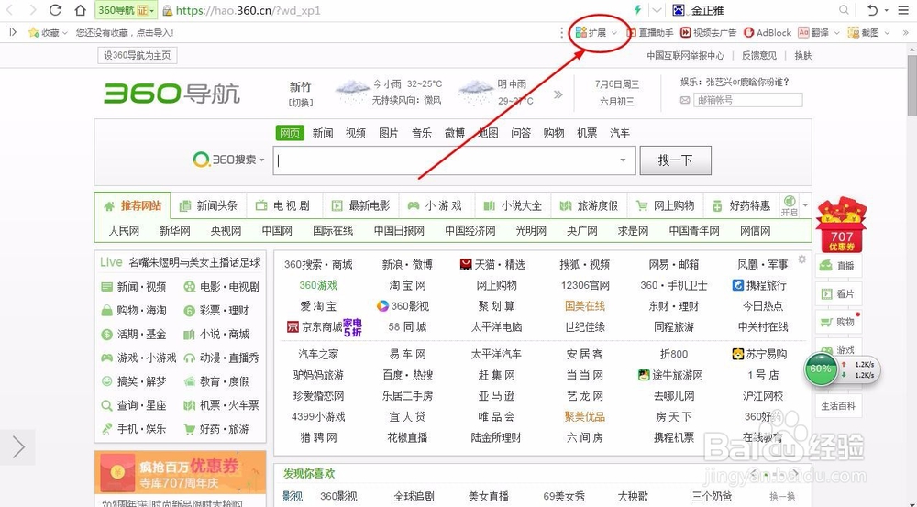Select the 网页 search tab
917x507 pixels.
(x=290, y=133)
